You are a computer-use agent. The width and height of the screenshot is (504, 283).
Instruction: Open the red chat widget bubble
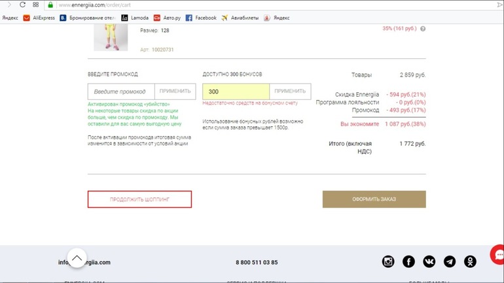tap(497, 254)
